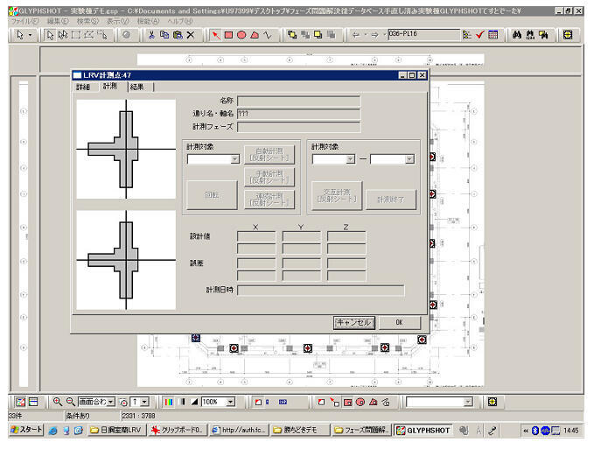The height and width of the screenshot is (449, 594).
Task: Click the scissors cut icon
Action: [x=151, y=35]
